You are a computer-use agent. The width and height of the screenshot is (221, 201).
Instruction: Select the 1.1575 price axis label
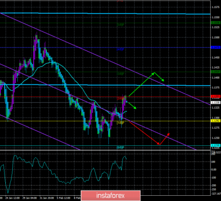coord(216,7)
